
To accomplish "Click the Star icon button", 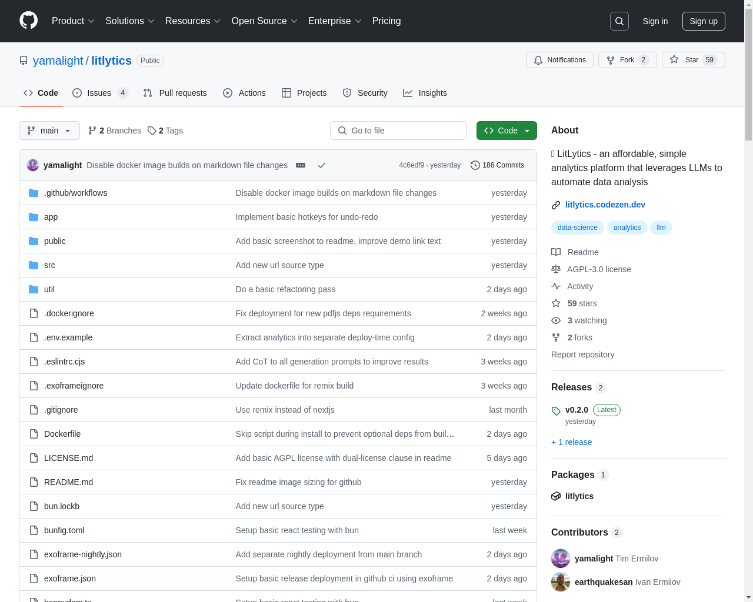I will coord(674,60).
